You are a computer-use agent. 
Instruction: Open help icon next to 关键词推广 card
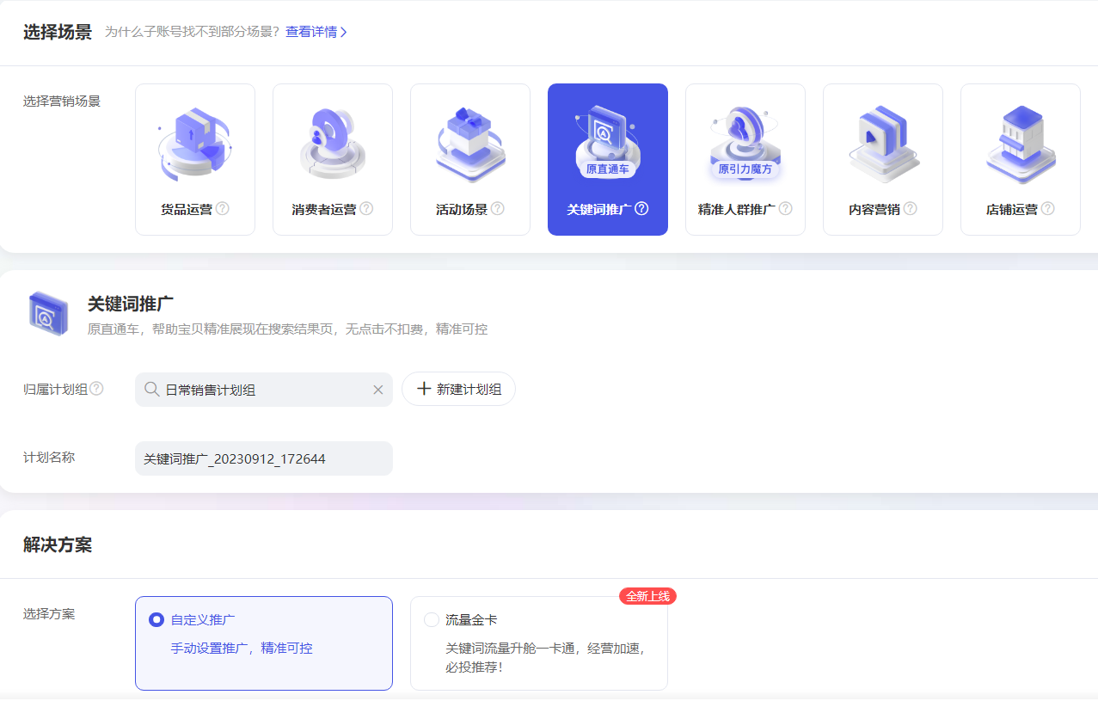[641, 208]
